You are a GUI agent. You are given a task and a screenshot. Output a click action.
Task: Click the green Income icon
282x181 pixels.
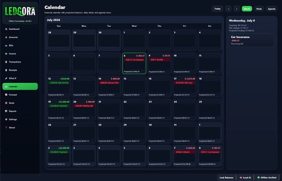6,53
